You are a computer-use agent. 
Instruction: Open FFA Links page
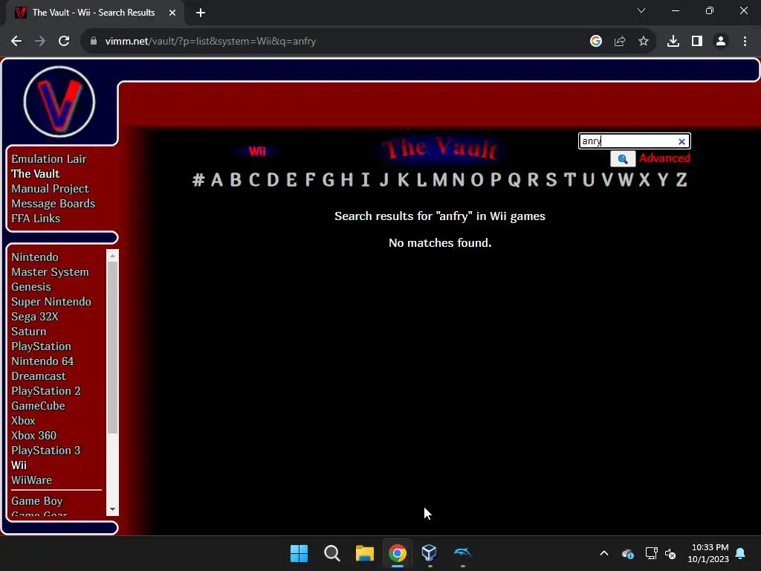(x=36, y=219)
